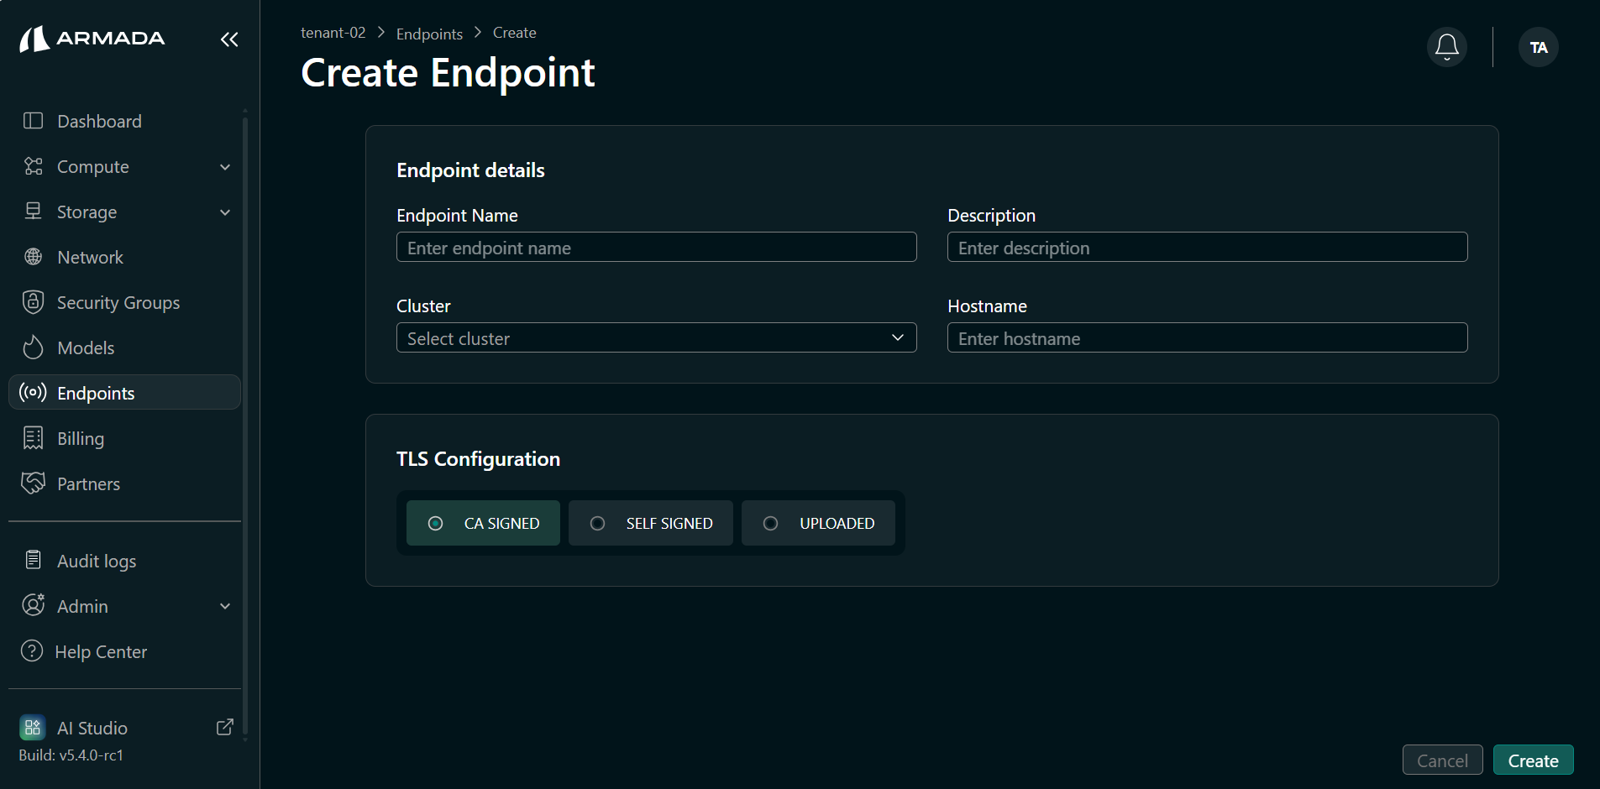1600x789 pixels.
Task: Click the Endpoints broadcast icon
Action: (33, 392)
